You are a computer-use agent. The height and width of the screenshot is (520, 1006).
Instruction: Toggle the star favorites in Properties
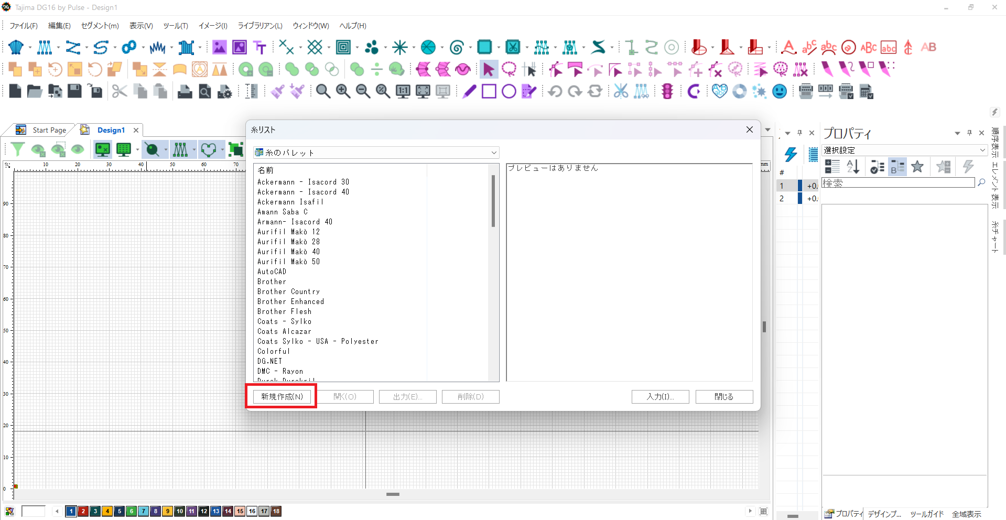(917, 167)
